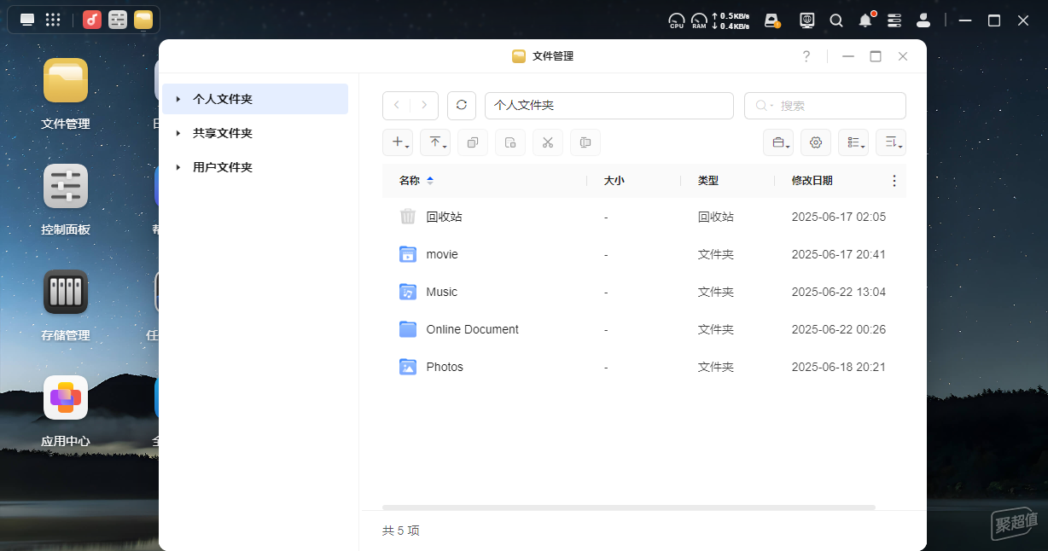Click the help question mark icon

806,56
